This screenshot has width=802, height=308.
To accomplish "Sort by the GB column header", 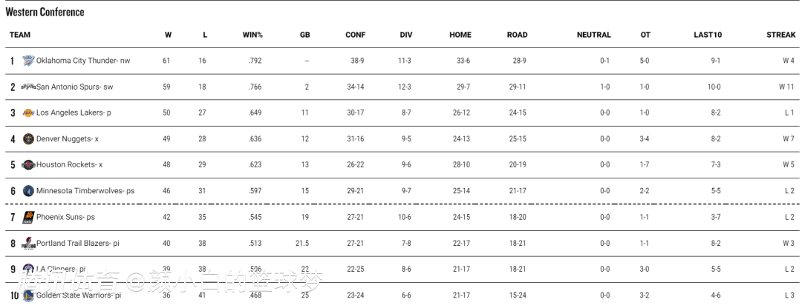I will click(x=304, y=35).
